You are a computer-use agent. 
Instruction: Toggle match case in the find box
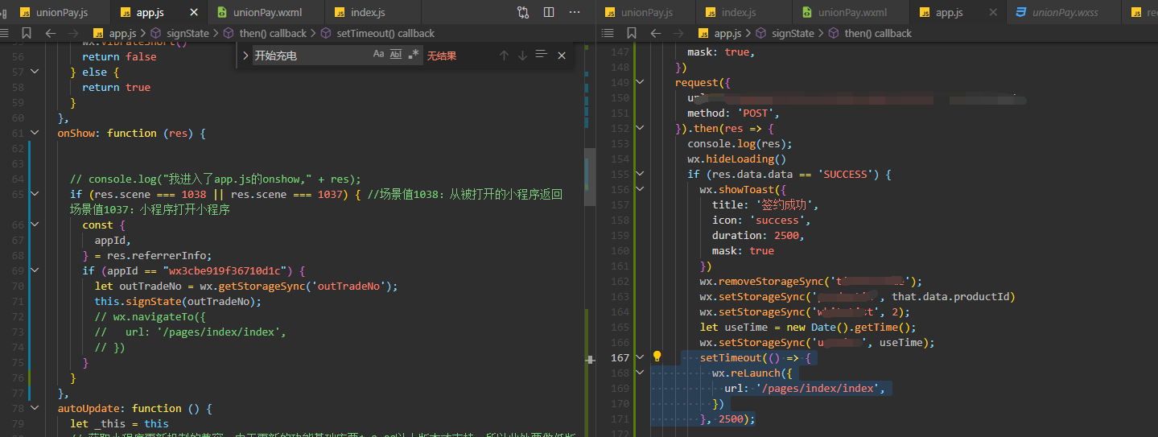click(378, 55)
